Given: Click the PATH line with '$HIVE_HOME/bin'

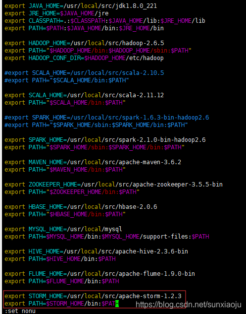Looking at the screenshot, I should [x=60, y=259].
